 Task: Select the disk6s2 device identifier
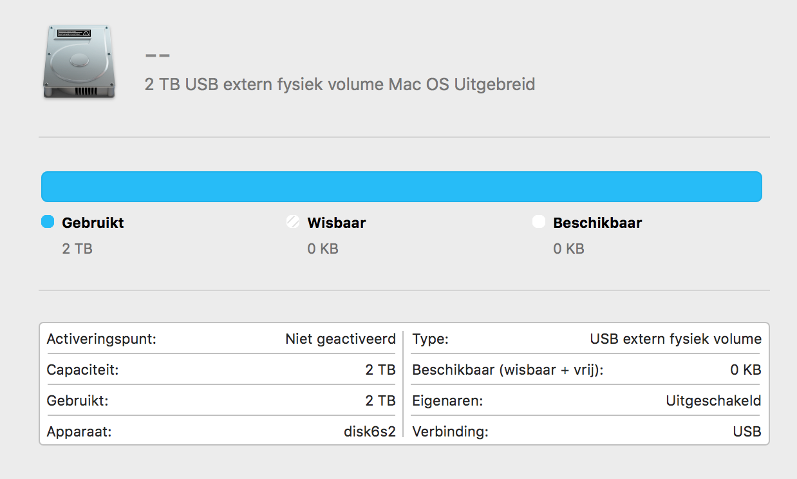pyautogui.click(x=370, y=431)
